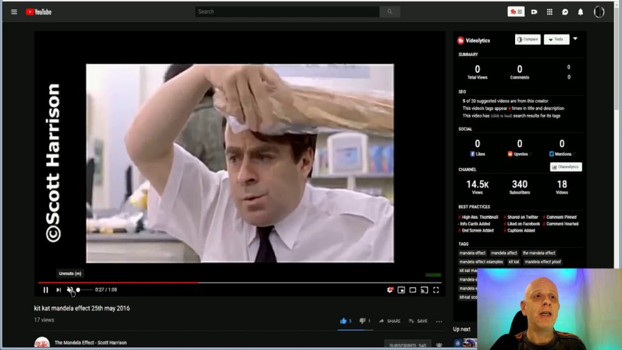Image resolution: width=622 pixels, height=350 pixels.
Task: Pause the video
Action: tap(46, 290)
